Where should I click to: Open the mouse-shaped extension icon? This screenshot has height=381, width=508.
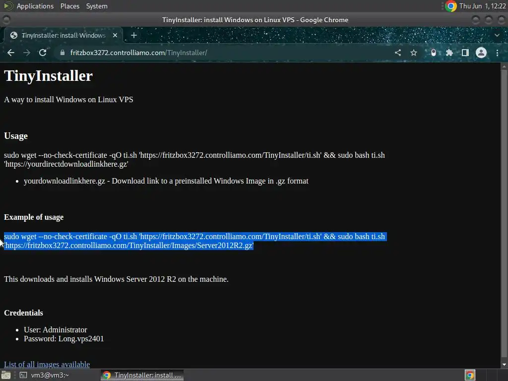434,53
